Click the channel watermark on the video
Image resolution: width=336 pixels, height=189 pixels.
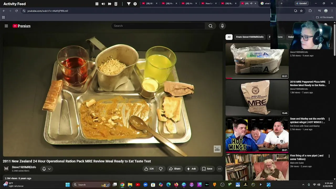(x=217, y=149)
